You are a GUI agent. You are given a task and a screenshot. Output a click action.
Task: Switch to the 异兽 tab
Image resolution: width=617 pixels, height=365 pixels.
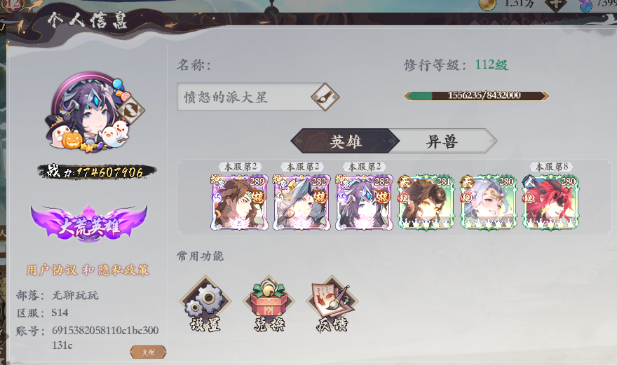pyautogui.click(x=442, y=141)
